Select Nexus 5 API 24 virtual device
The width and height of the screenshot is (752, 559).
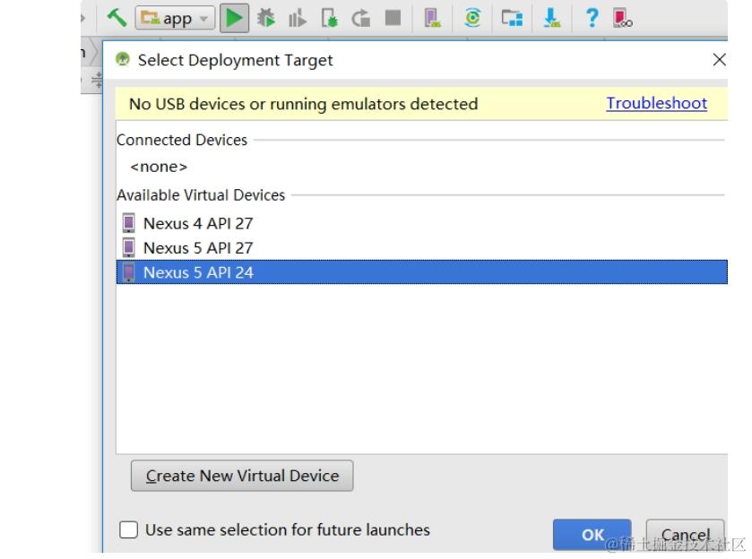pos(421,272)
